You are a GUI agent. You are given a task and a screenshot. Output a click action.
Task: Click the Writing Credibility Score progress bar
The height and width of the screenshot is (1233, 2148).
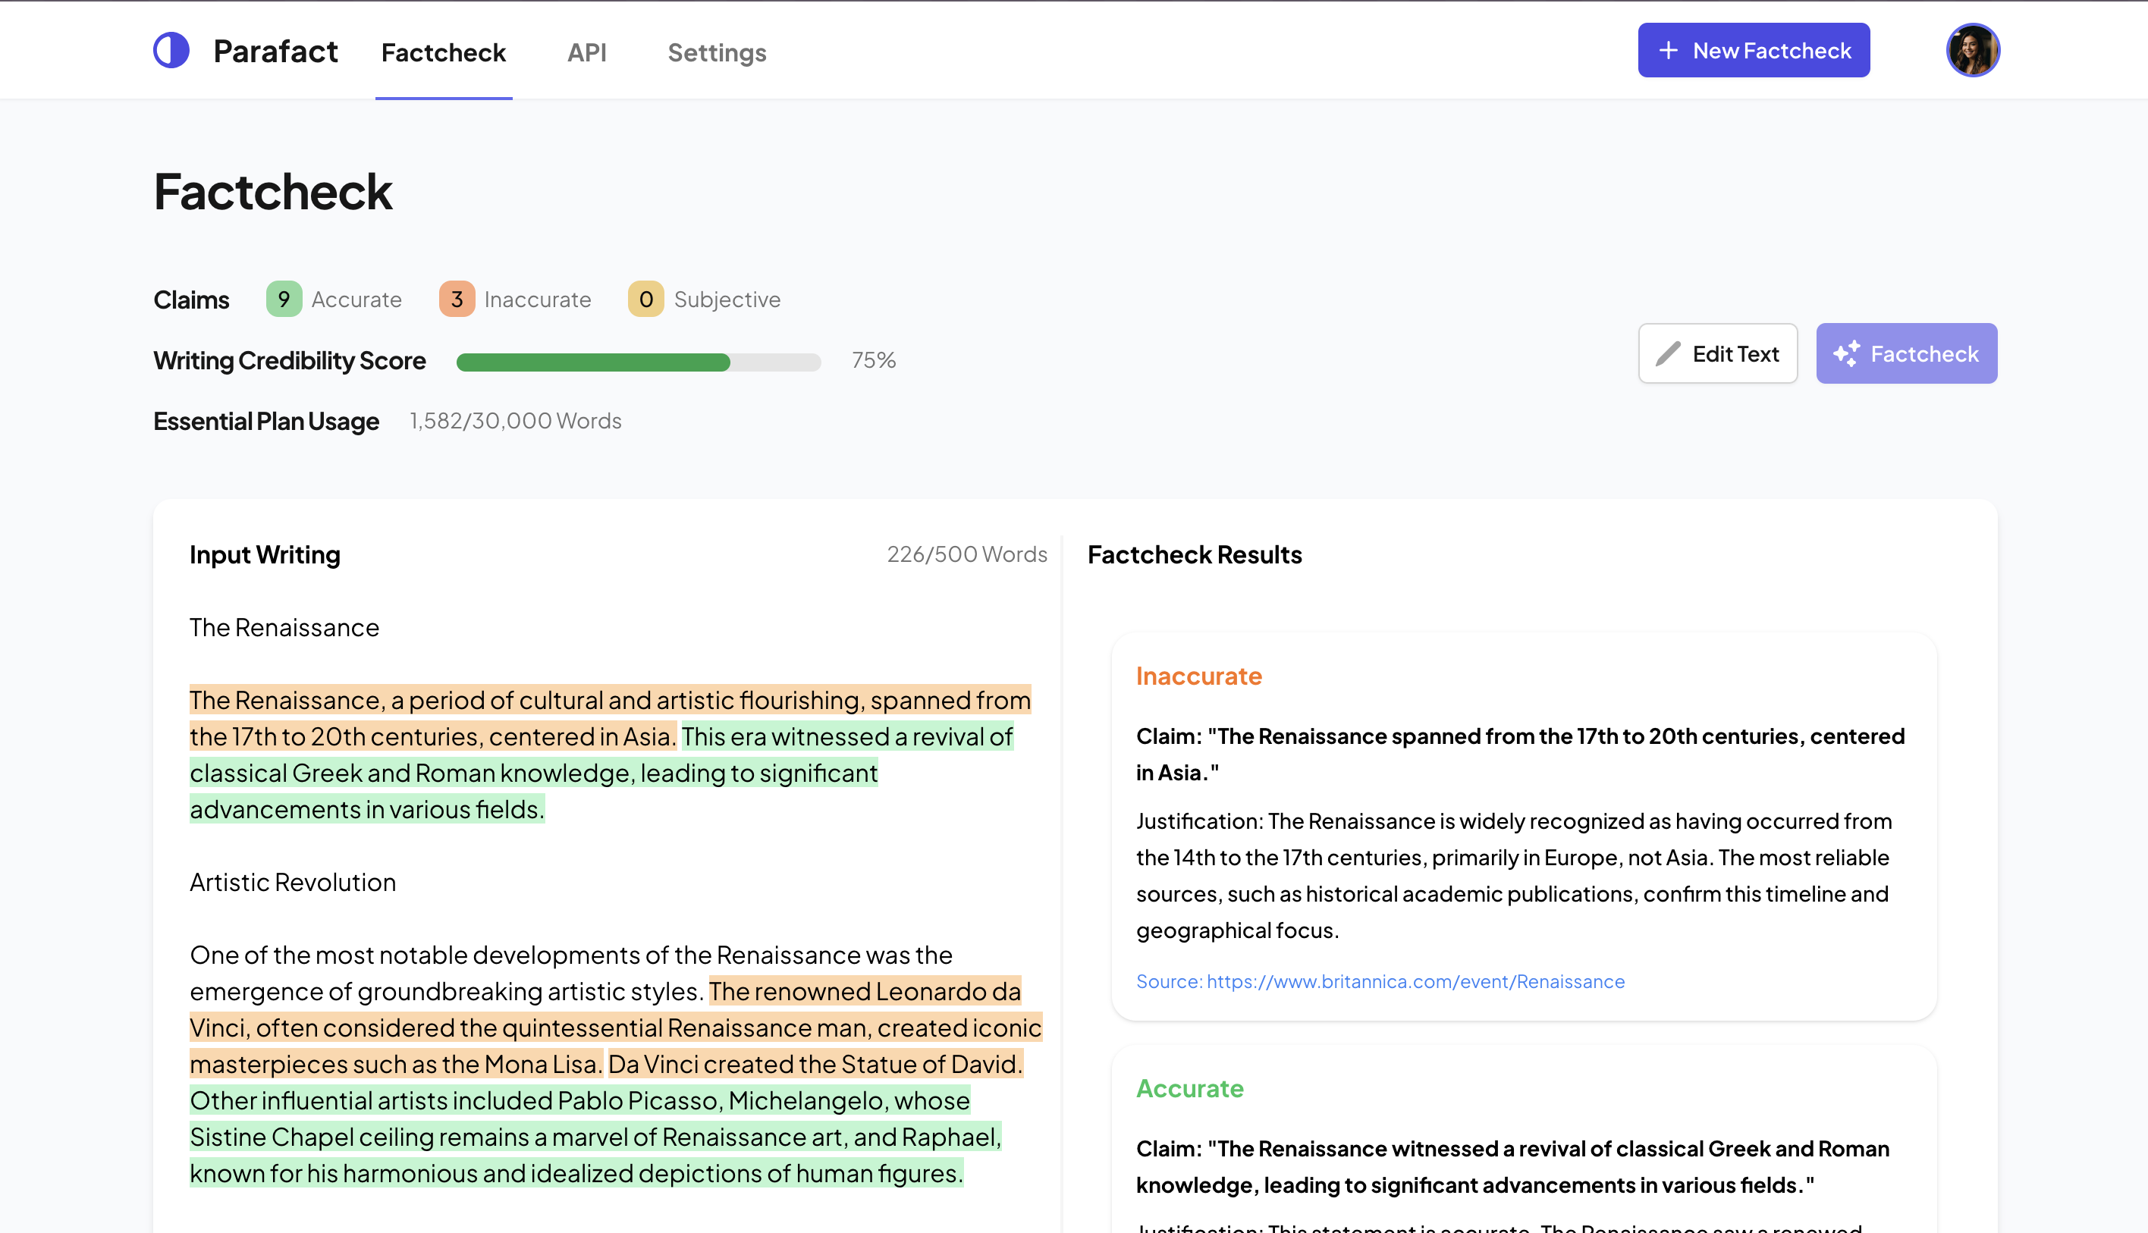[638, 362]
